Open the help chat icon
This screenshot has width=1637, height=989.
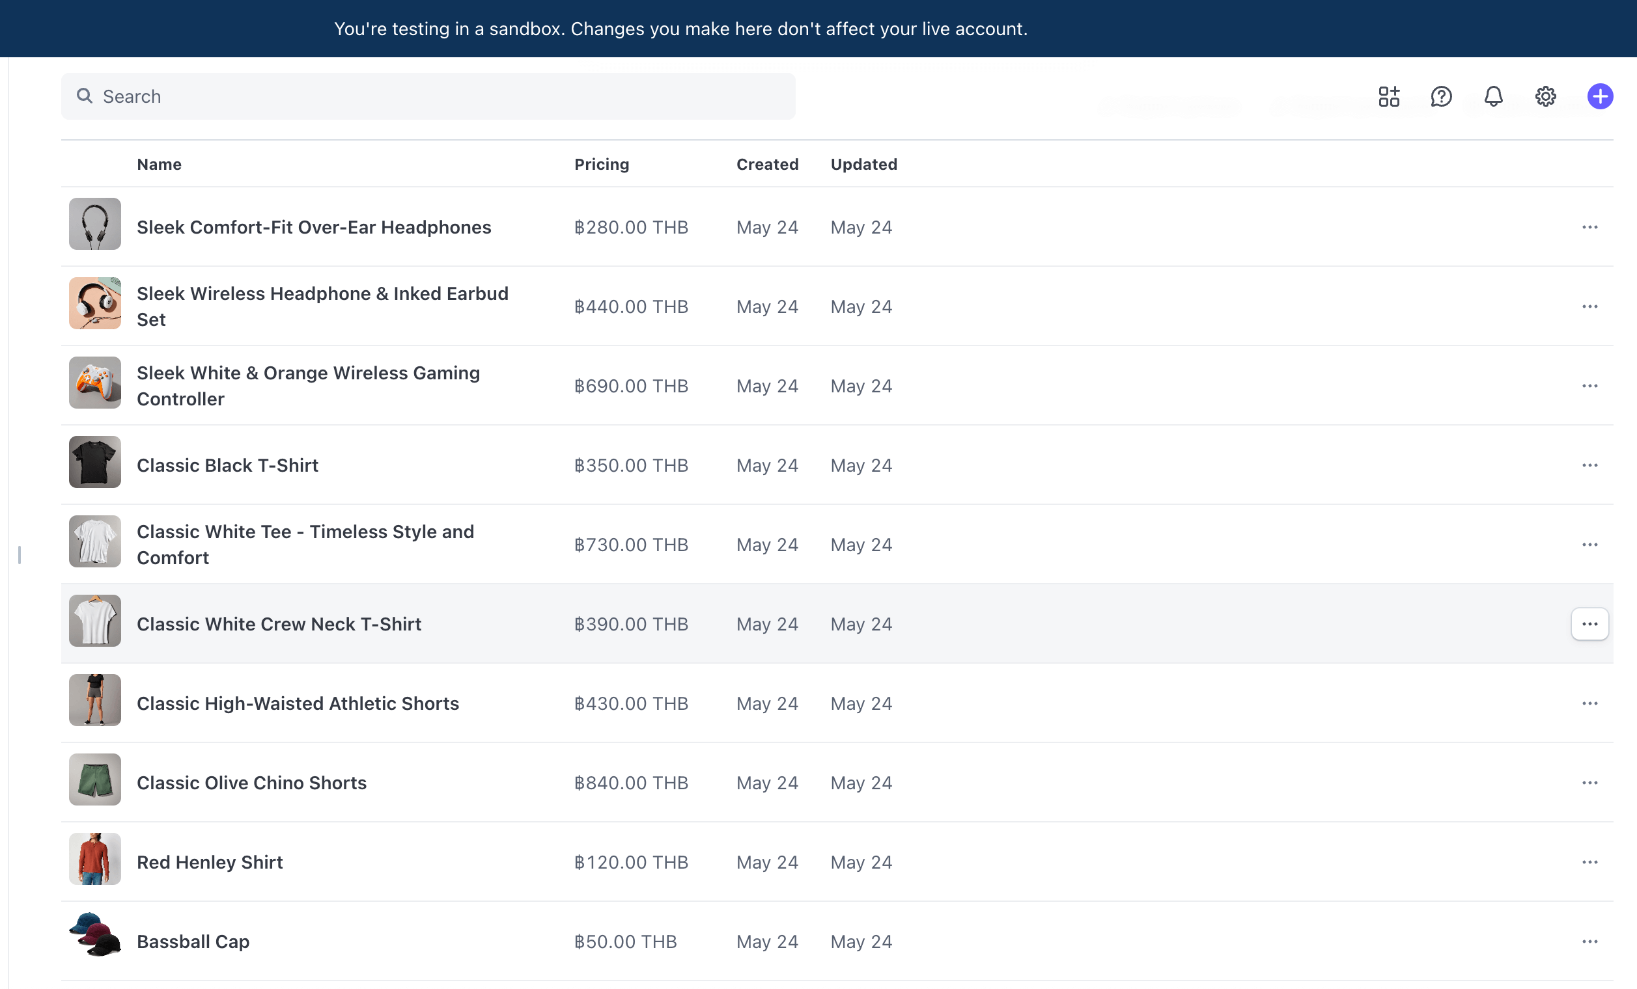point(1441,97)
